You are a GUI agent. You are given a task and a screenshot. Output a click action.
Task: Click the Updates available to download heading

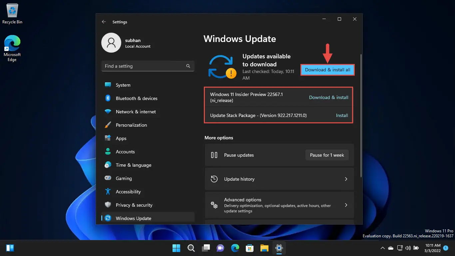tap(266, 60)
